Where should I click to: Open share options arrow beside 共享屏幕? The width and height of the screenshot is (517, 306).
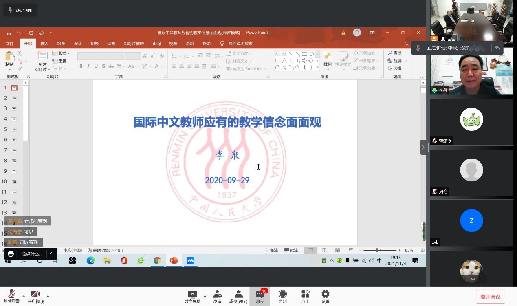(x=205, y=296)
